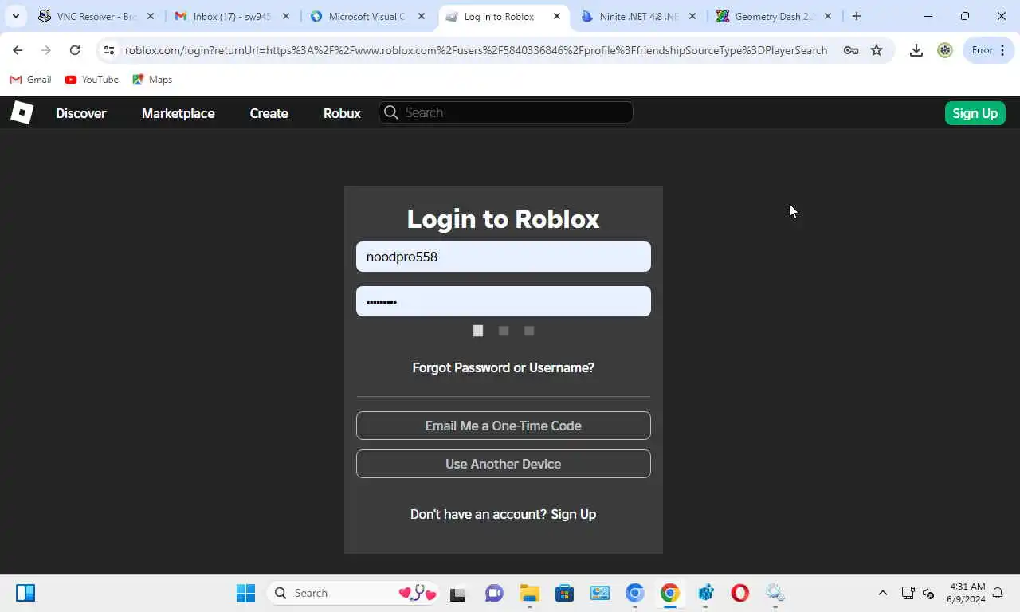Click the Roblox logo icon
This screenshot has width=1020, height=612.
click(x=22, y=112)
